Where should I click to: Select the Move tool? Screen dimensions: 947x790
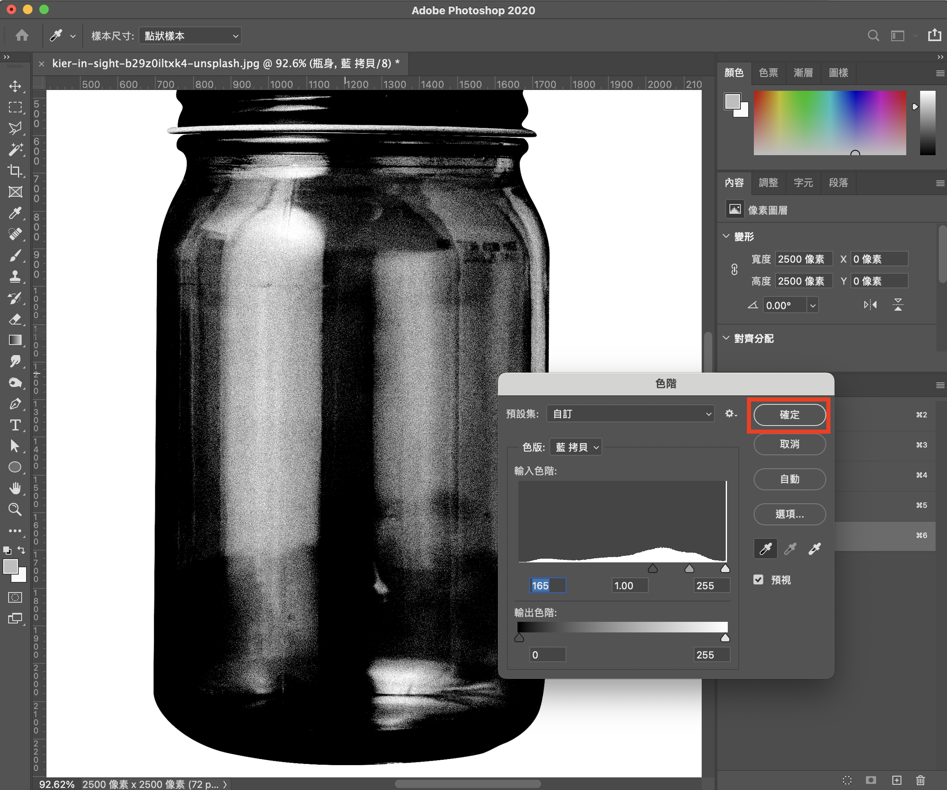click(x=15, y=86)
